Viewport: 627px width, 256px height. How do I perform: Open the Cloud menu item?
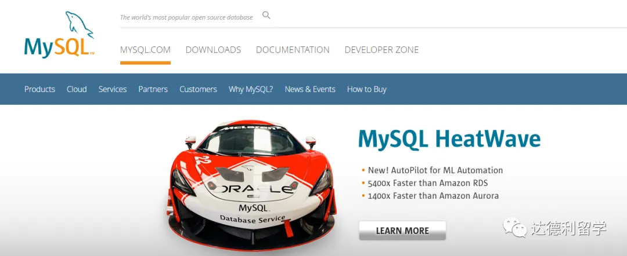point(77,89)
